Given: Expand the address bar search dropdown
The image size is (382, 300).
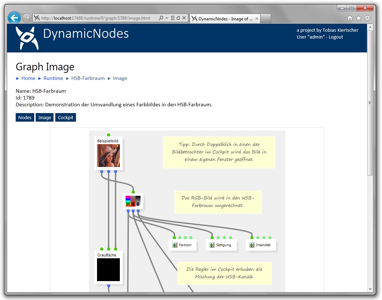Looking at the screenshot, I should click(x=167, y=18).
